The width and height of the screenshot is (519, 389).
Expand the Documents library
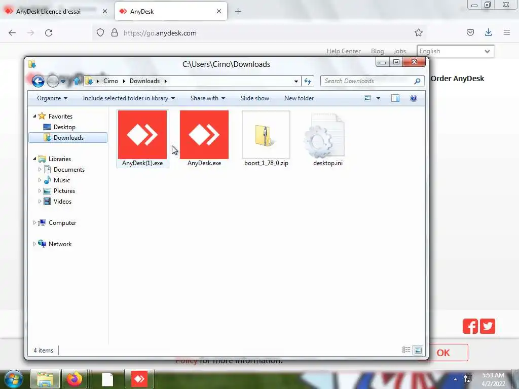pyautogui.click(x=40, y=169)
